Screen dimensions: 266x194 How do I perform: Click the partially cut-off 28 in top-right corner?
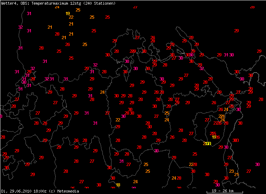252,7
